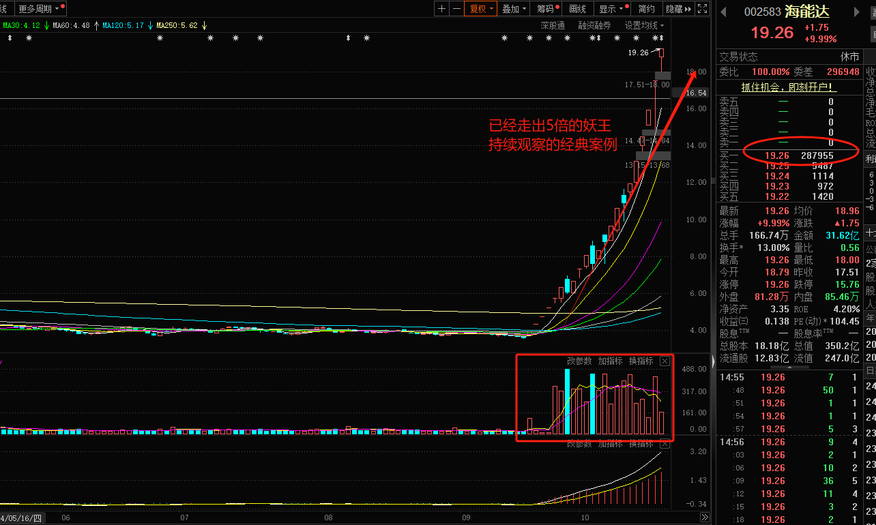This screenshot has height=525, width=876.
Task: Select the 画线 drawing tools item
Action: pyautogui.click(x=577, y=9)
